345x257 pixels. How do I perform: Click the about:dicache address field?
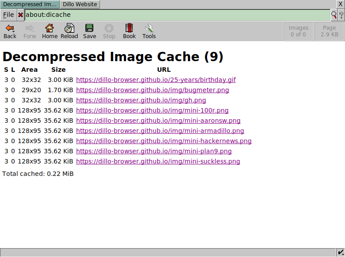pos(177,15)
